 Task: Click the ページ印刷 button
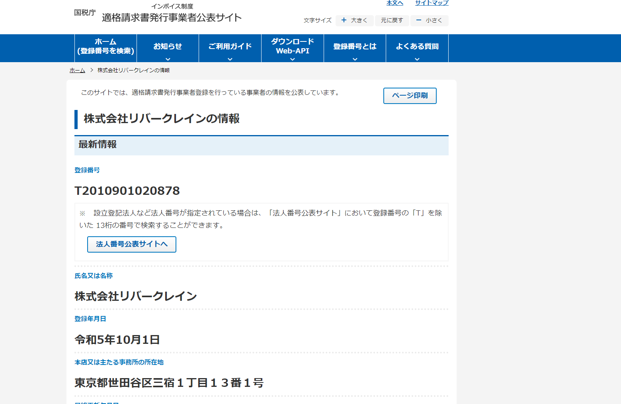[410, 96]
